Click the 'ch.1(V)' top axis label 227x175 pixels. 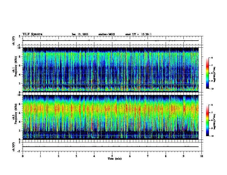point(14,41)
